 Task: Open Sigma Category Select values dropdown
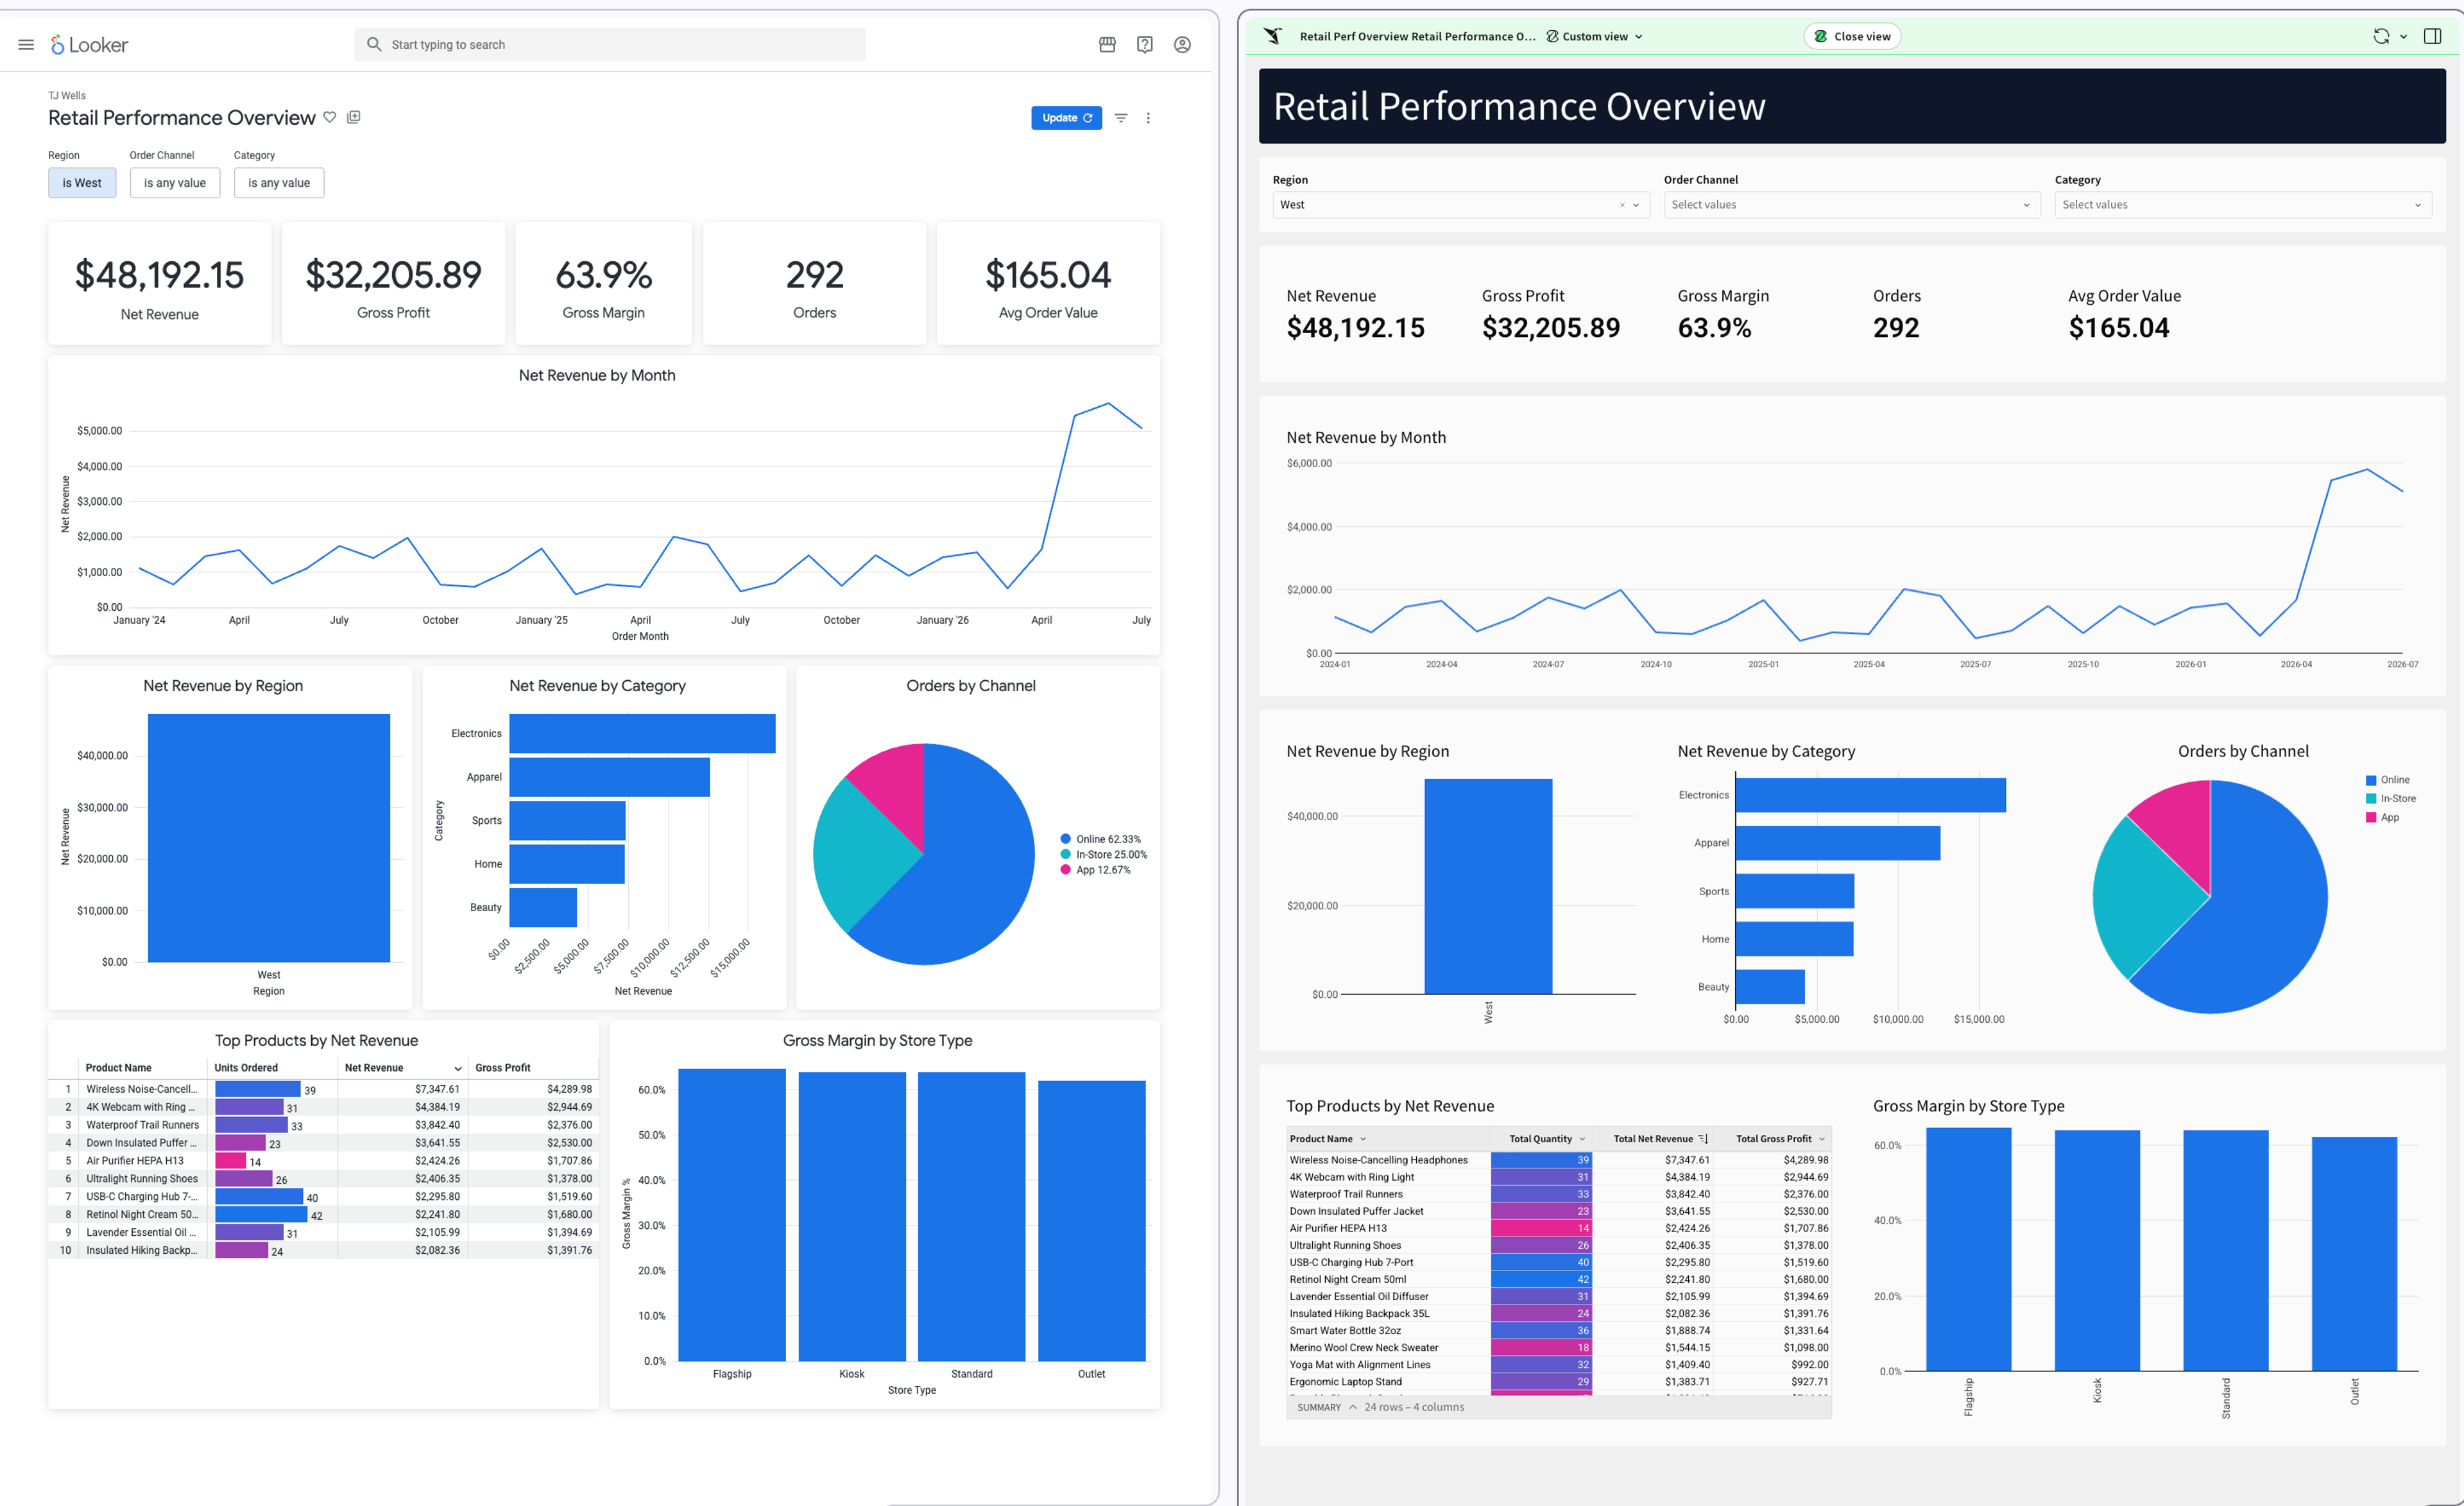(x=2243, y=205)
